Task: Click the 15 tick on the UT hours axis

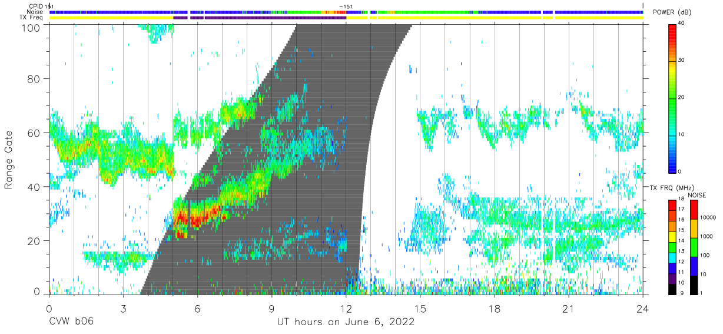Action: pyautogui.click(x=420, y=308)
